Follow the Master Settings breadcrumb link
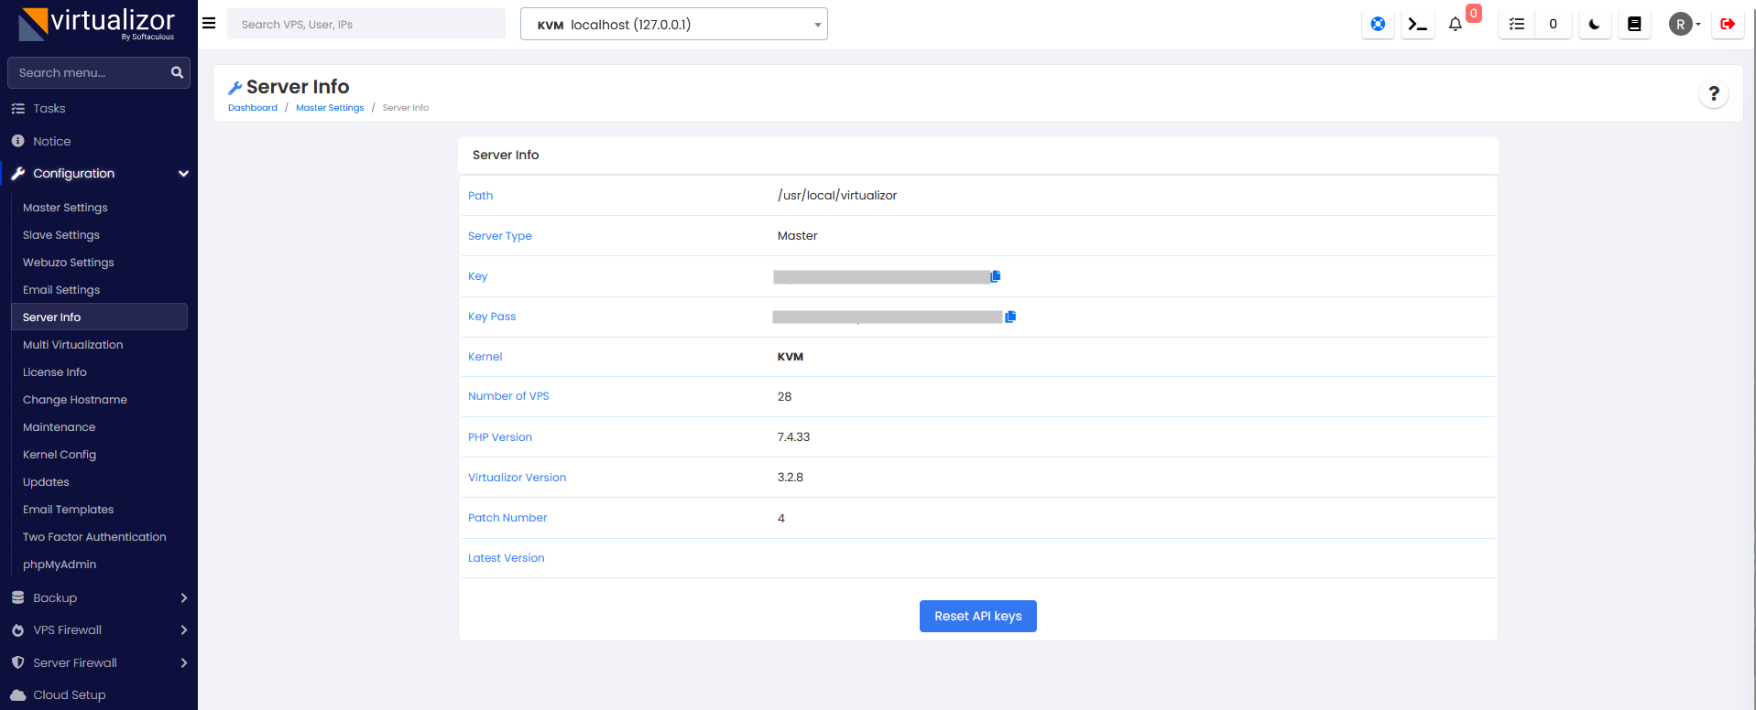Viewport: 1756px width, 710px height. click(330, 108)
